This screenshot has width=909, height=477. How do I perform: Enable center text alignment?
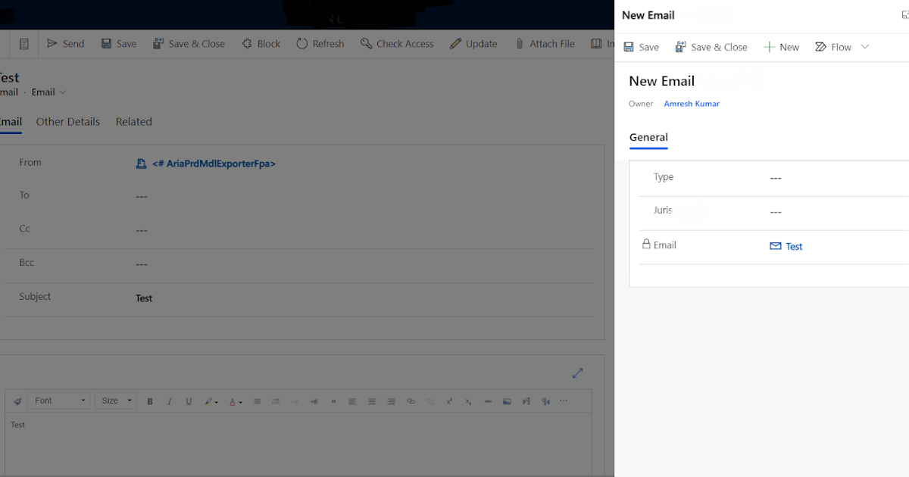371,401
